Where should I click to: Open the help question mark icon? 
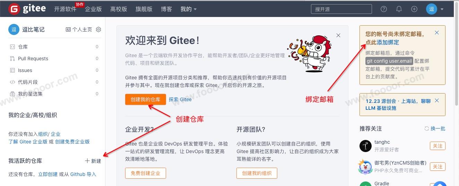point(383,9)
